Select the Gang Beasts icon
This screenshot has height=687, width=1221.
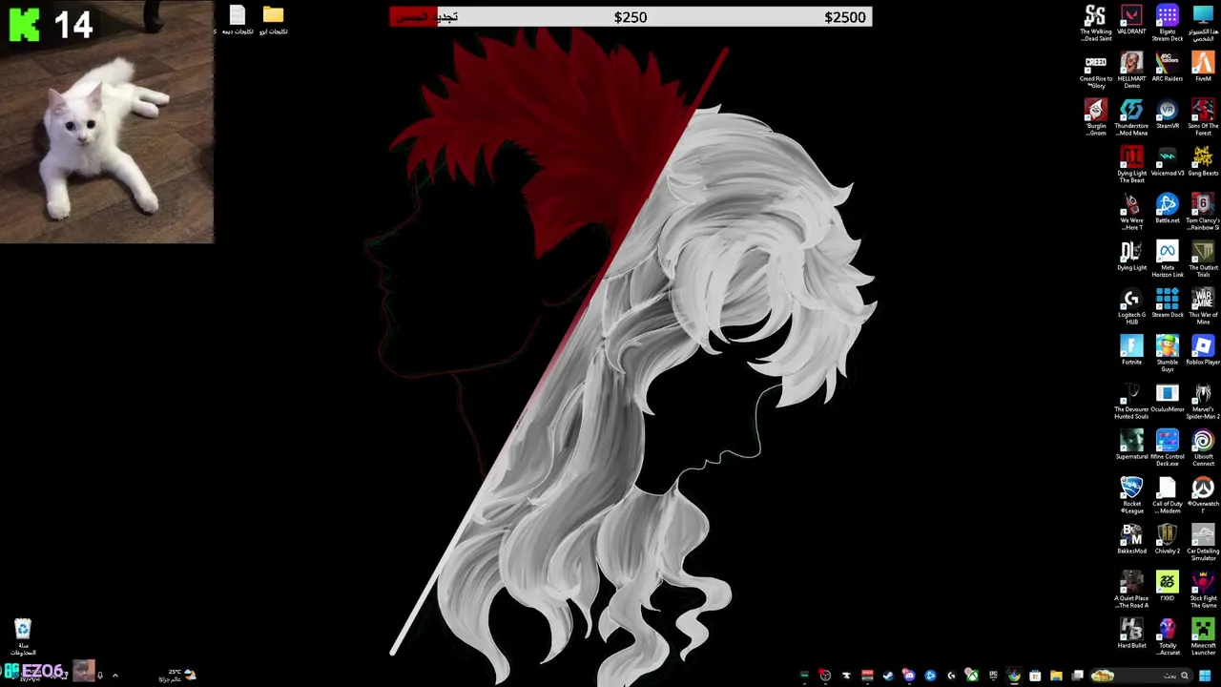(x=1203, y=162)
